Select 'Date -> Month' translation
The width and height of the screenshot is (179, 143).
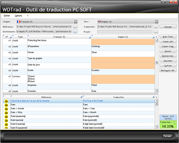pyautogui.click(x=119, y=112)
